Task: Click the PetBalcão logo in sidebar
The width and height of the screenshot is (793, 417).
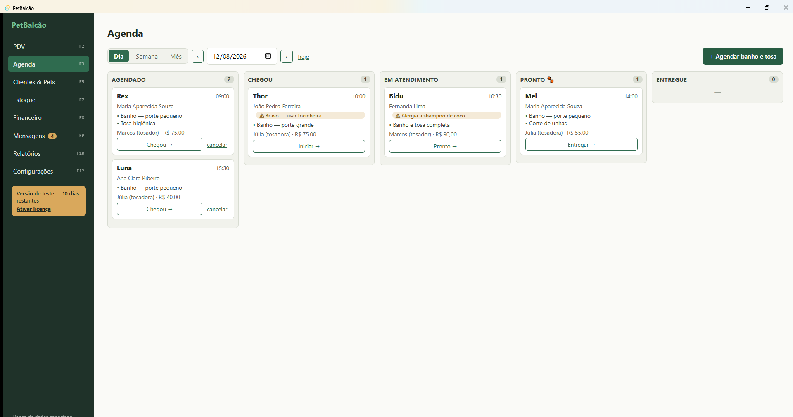Action: [29, 25]
